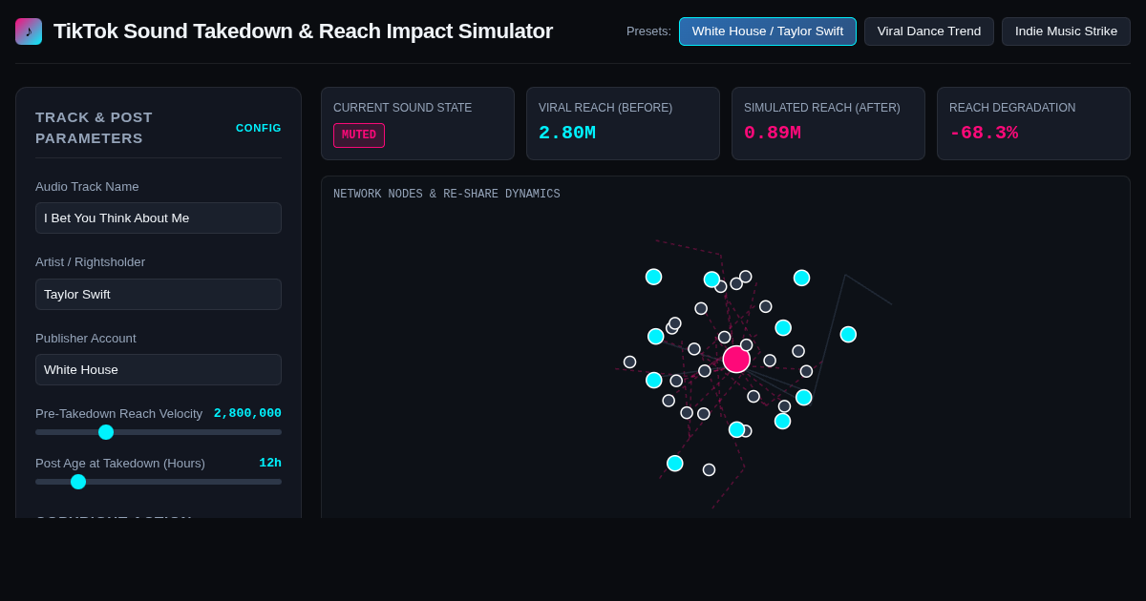Edit the Audio Track Name field

(x=159, y=218)
